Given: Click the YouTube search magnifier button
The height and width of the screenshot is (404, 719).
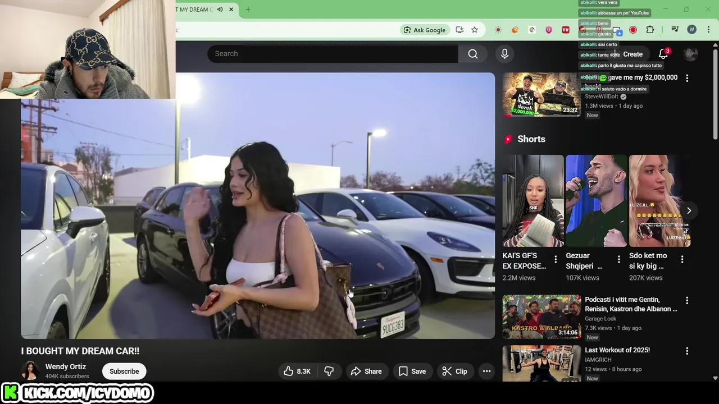Looking at the screenshot, I should pyautogui.click(x=473, y=54).
